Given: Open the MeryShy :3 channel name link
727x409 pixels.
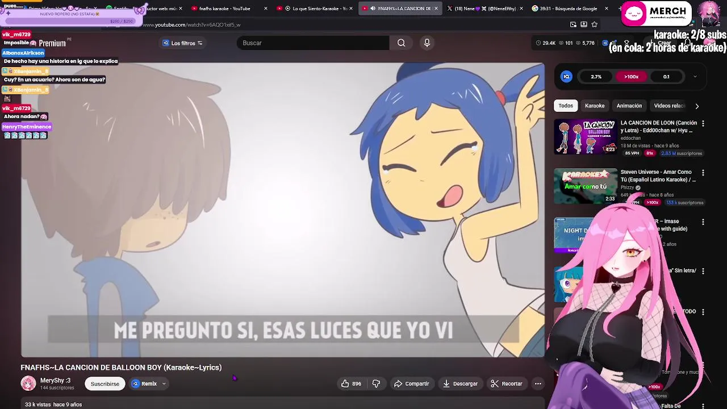Looking at the screenshot, I should (55, 381).
